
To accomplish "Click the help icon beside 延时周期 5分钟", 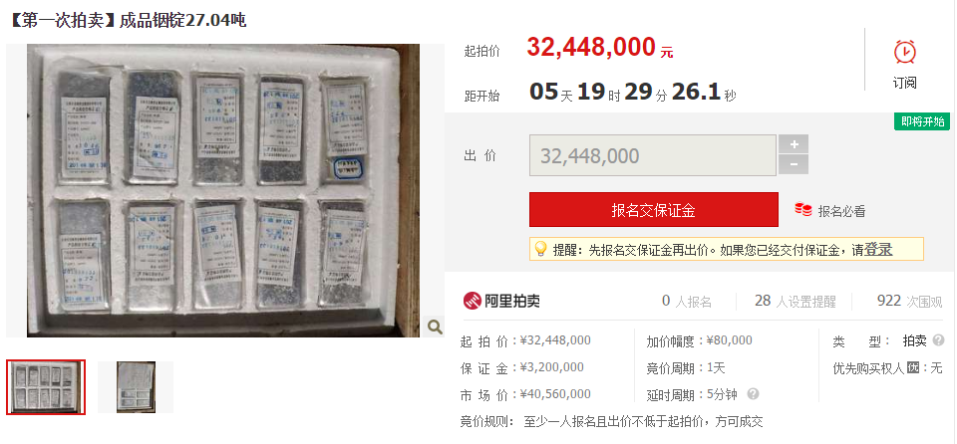I will point(754,394).
